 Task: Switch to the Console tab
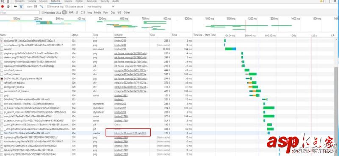point(32,1)
